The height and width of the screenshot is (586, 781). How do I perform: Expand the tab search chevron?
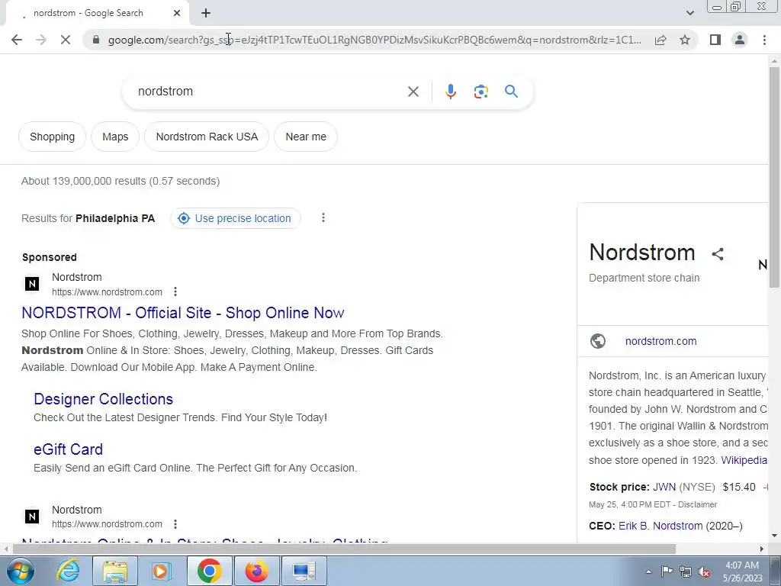point(689,13)
